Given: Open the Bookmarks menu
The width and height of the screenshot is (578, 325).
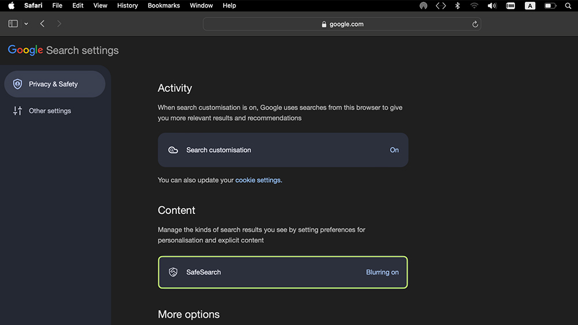Looking at the screenshot, I should [164, 6].
